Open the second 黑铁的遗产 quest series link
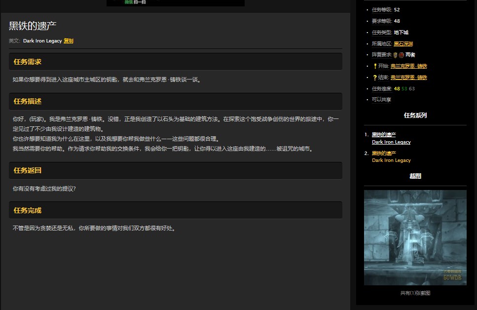This screenshot has height=310, width=477. point(384,153)
